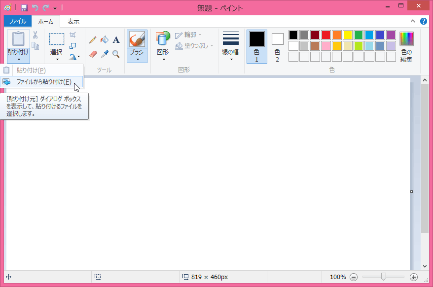Open the Shapes gallery icon
The image size is (433, 287).
163,38
